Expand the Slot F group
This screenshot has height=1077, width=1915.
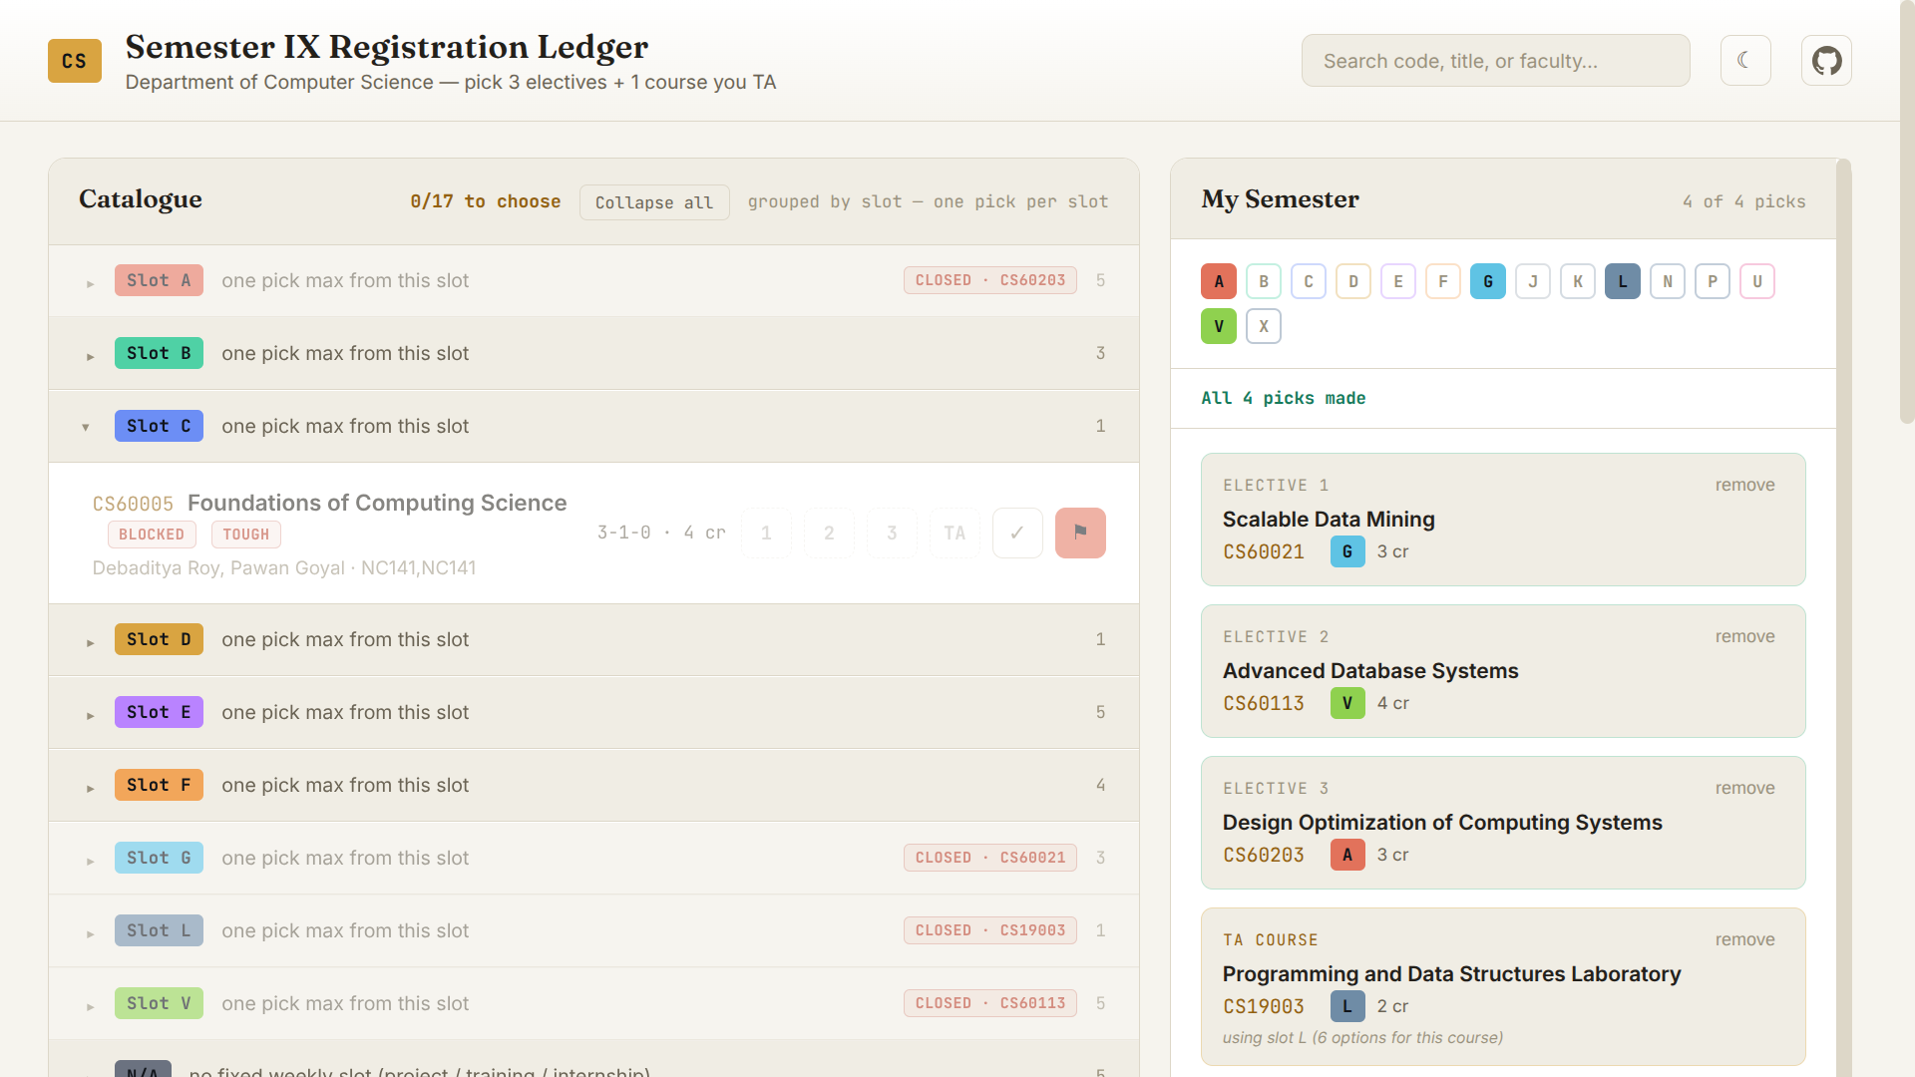(593, 786)
